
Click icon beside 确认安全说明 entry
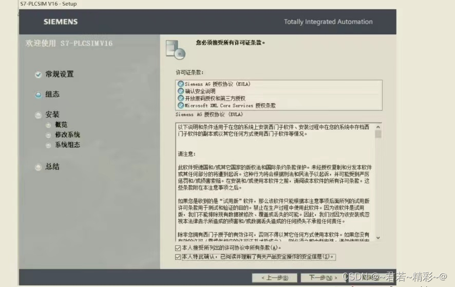(181, 91)
